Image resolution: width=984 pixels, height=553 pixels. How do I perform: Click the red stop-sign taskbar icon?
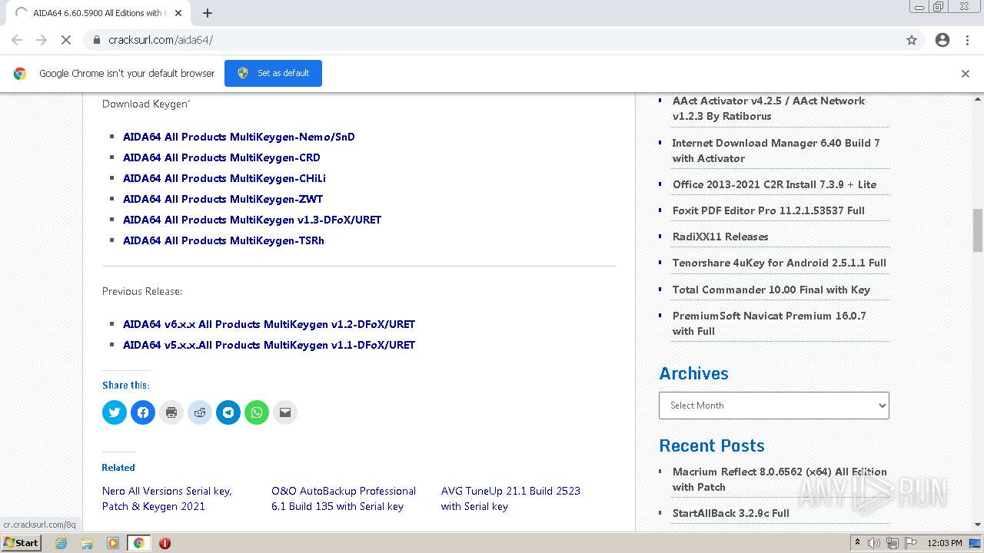pos(165,543)
